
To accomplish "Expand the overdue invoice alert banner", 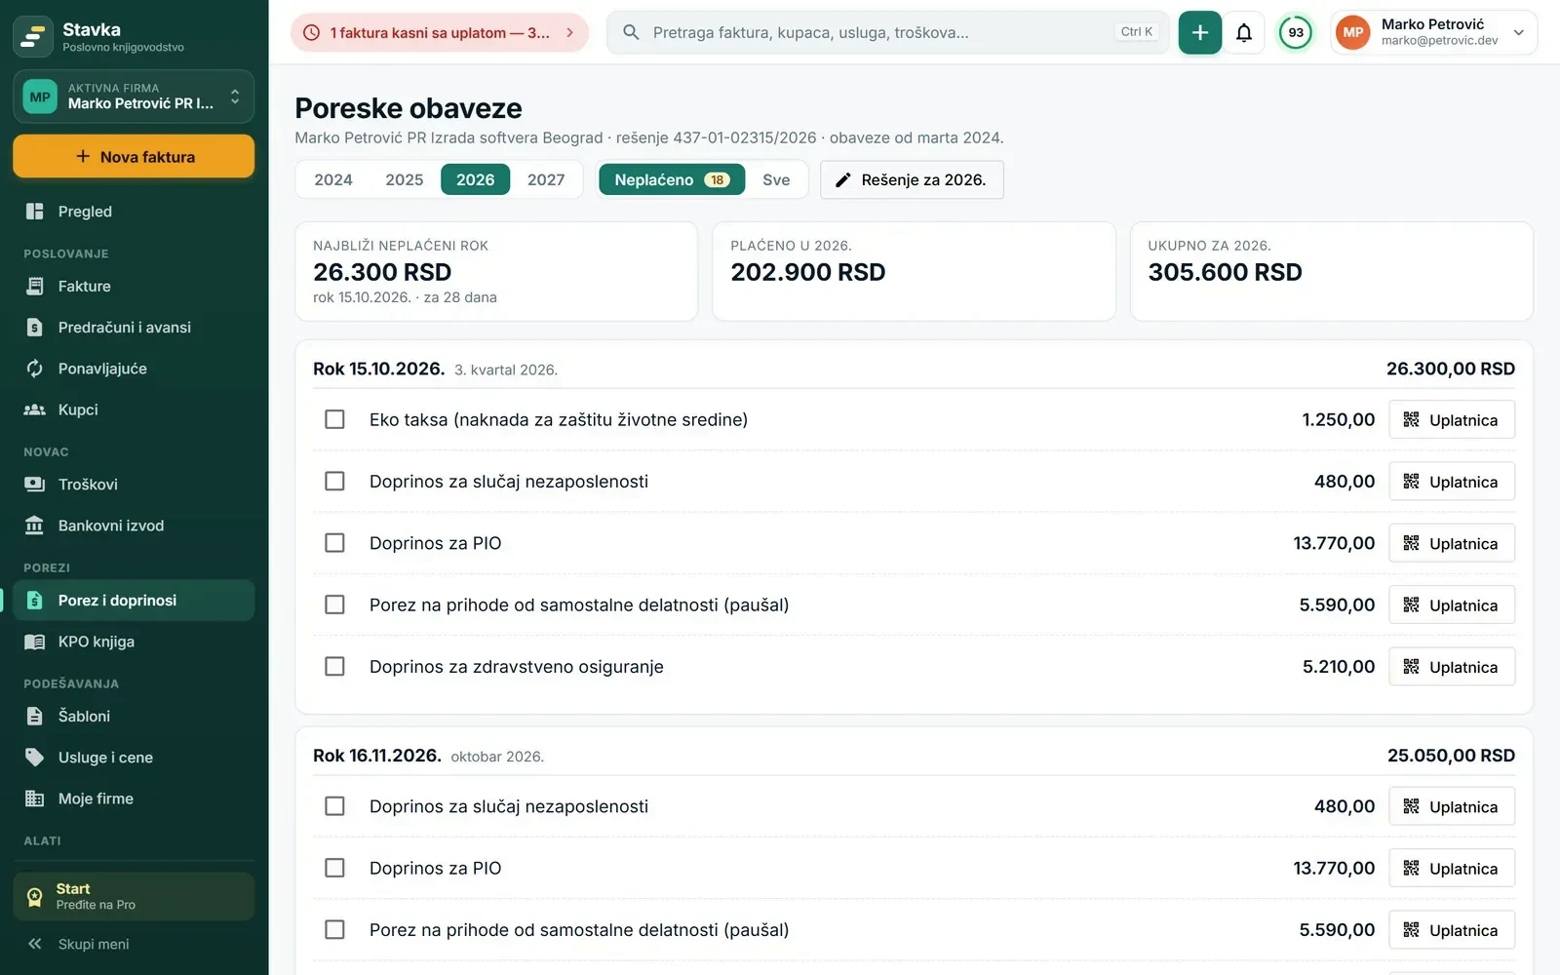I will pyautogui.click(x=440, y=32).
